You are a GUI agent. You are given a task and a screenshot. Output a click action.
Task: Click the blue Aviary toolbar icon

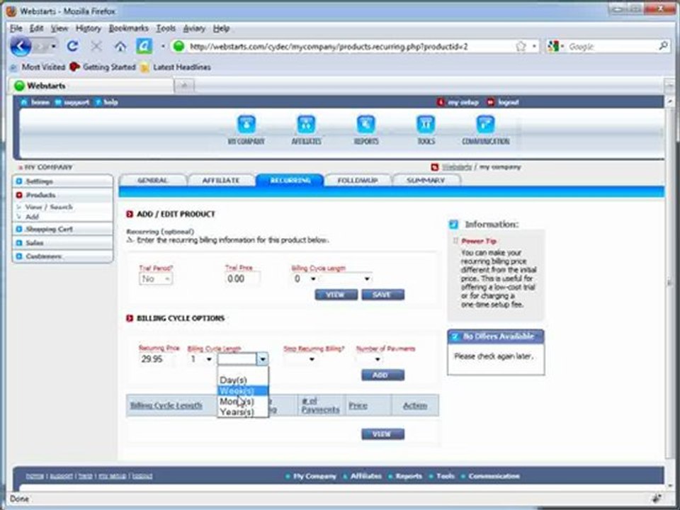pyautogui.click(x=144, y=46)
